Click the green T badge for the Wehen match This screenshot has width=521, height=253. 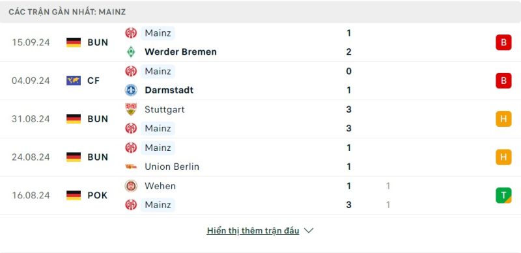pos(503,195)
